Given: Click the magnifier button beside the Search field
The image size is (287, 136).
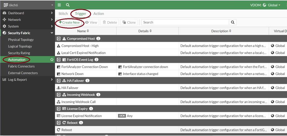Looking at the screenshot, I should (233, 22).
